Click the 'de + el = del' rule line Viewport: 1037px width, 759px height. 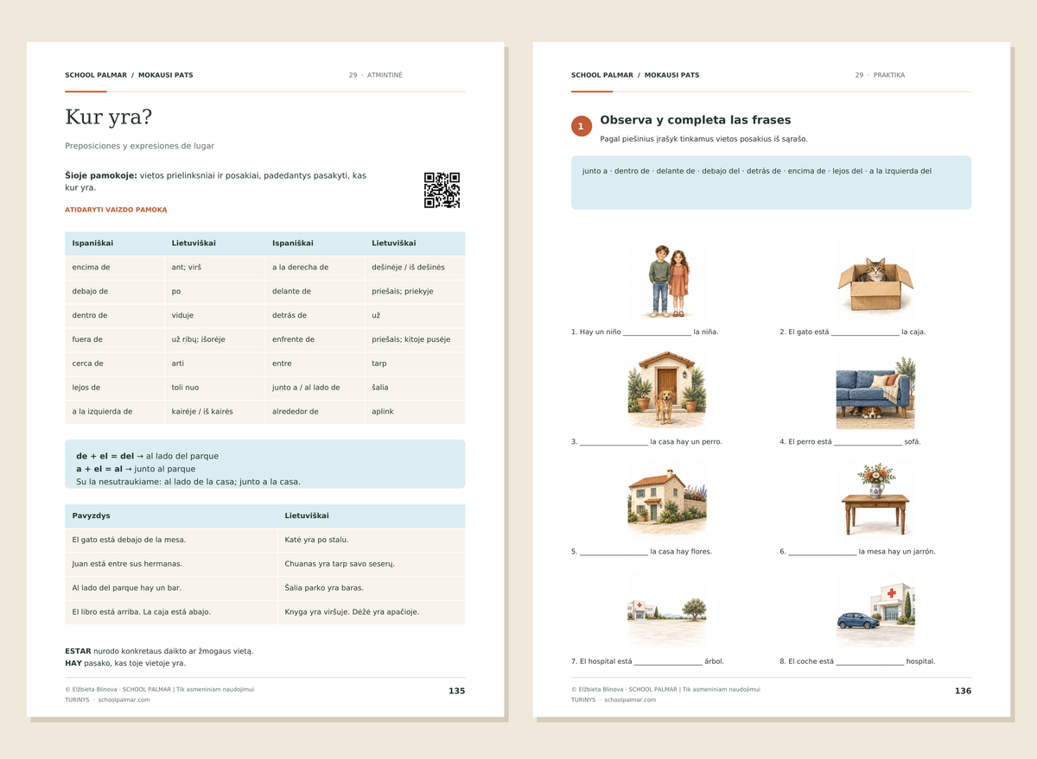[x=147, y=456]
